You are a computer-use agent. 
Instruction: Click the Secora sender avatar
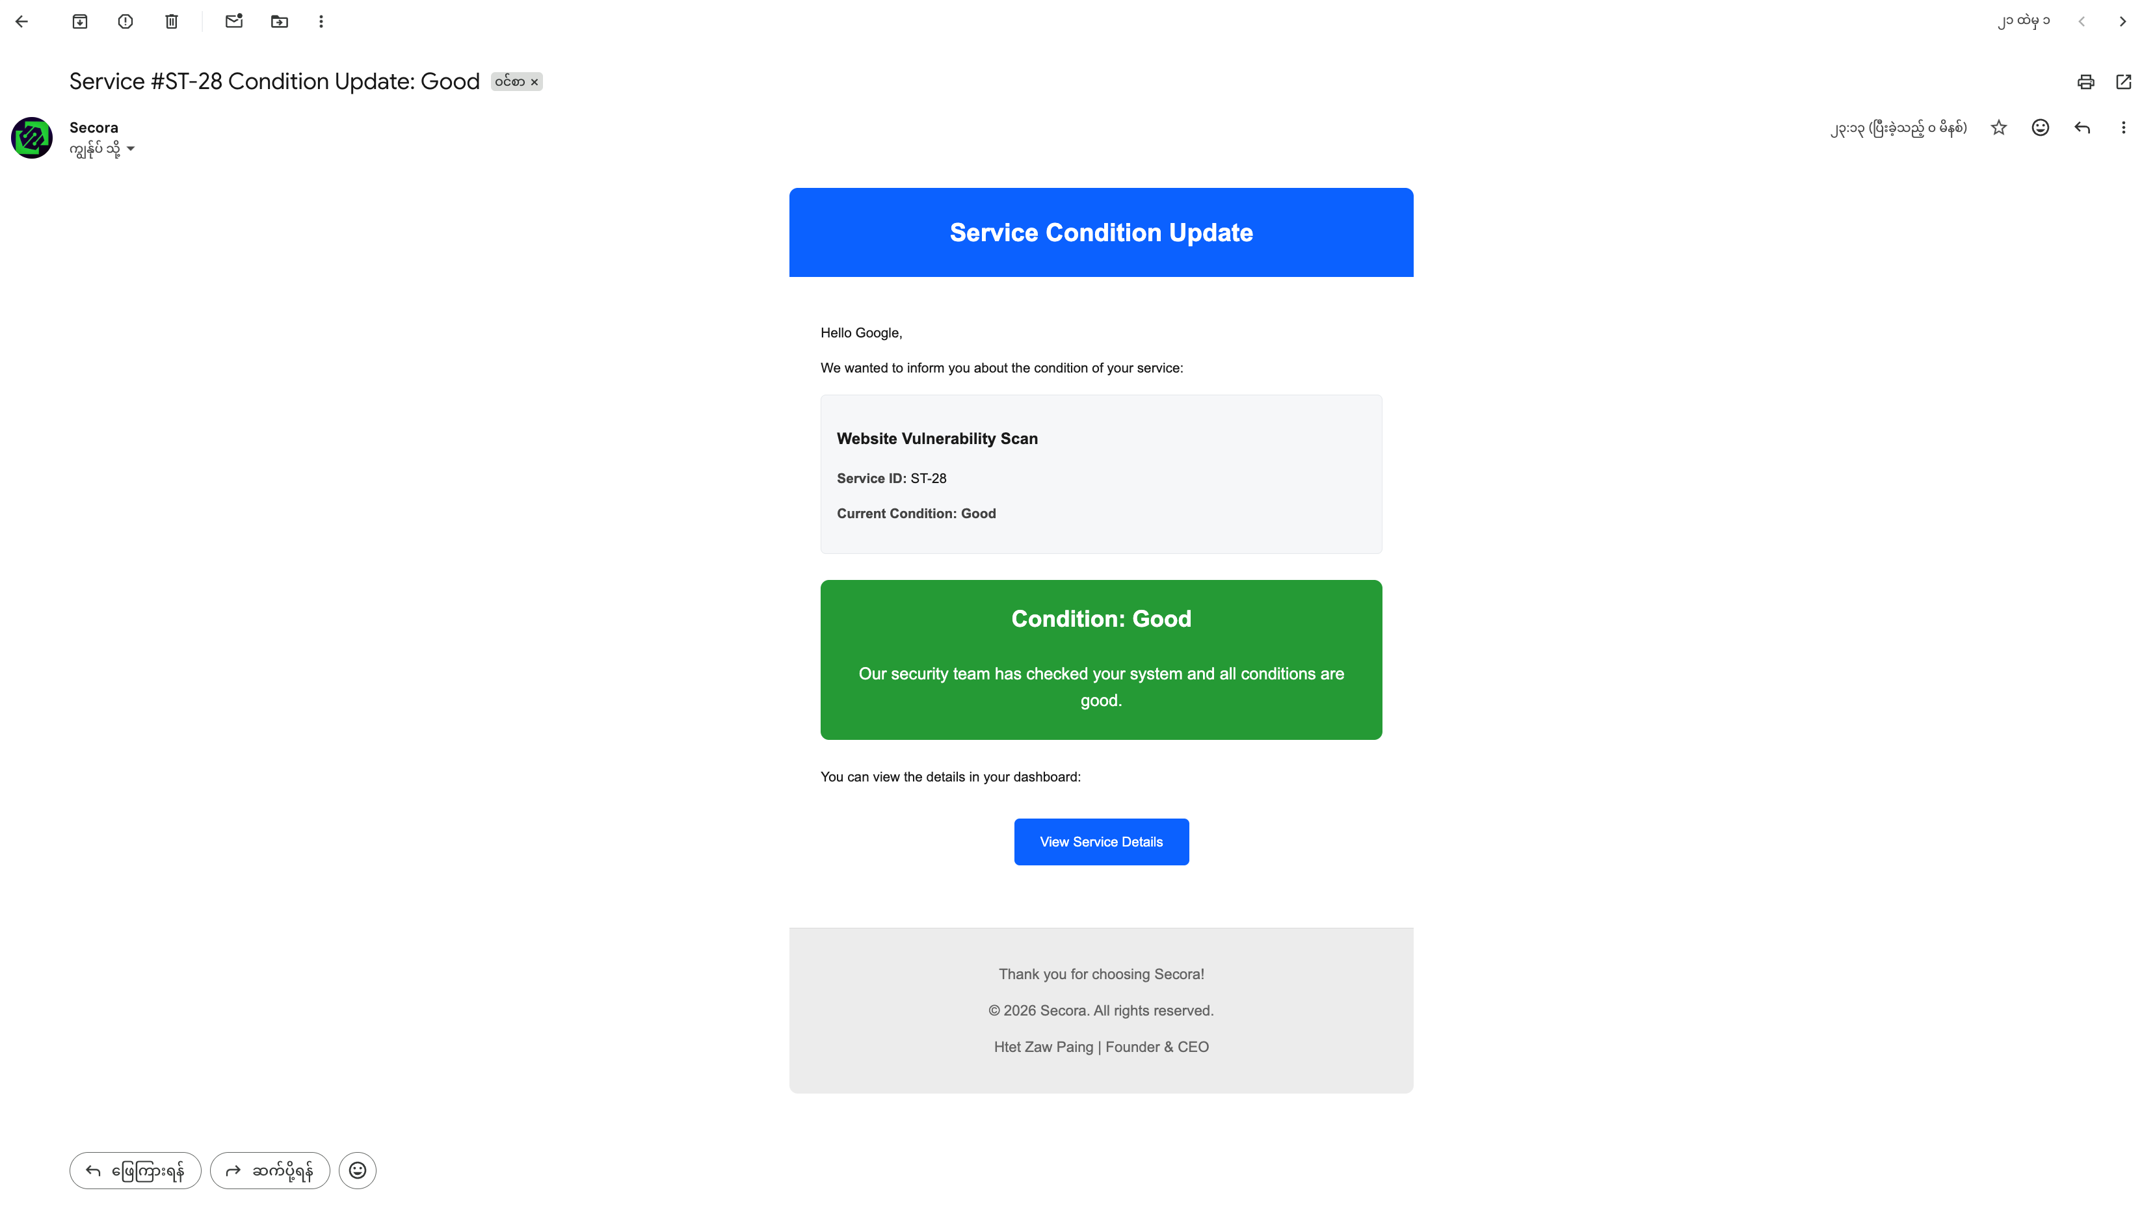coord(32,138)
